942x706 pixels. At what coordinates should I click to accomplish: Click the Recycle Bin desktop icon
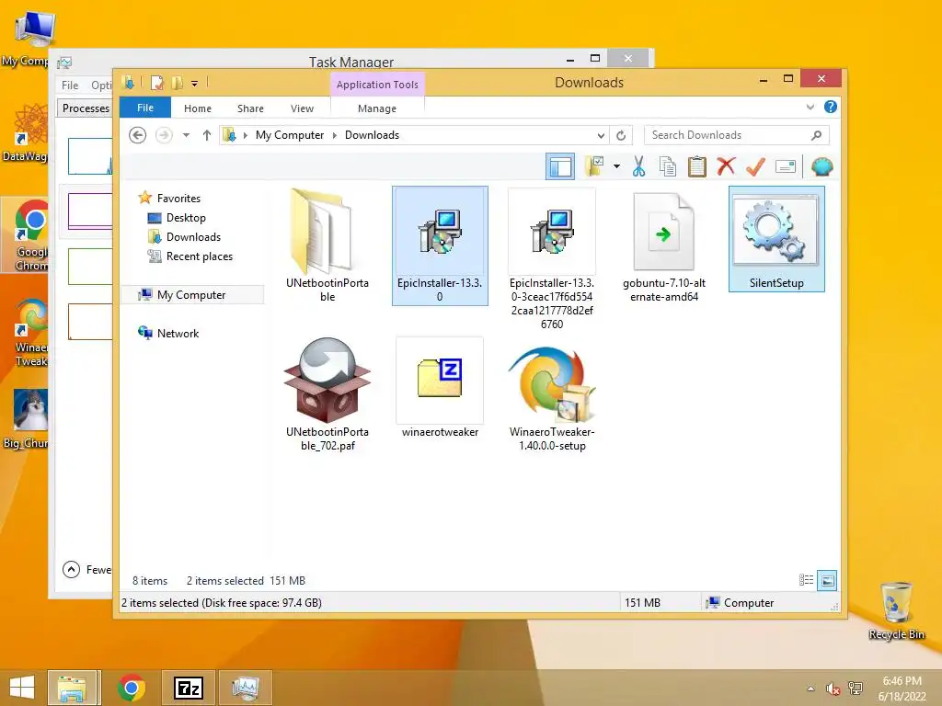click(x=896, y=610)
